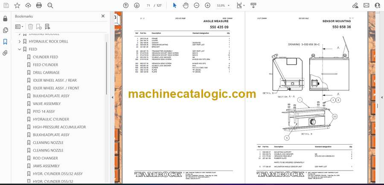Zoom in with plus button
This screenshot has width=384, height=185.
(207, 6)
